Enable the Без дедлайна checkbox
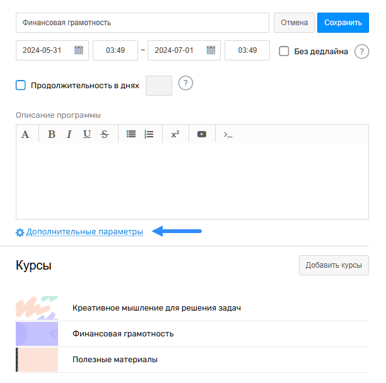This screenshot has height=383, width=386. point(284,51)
